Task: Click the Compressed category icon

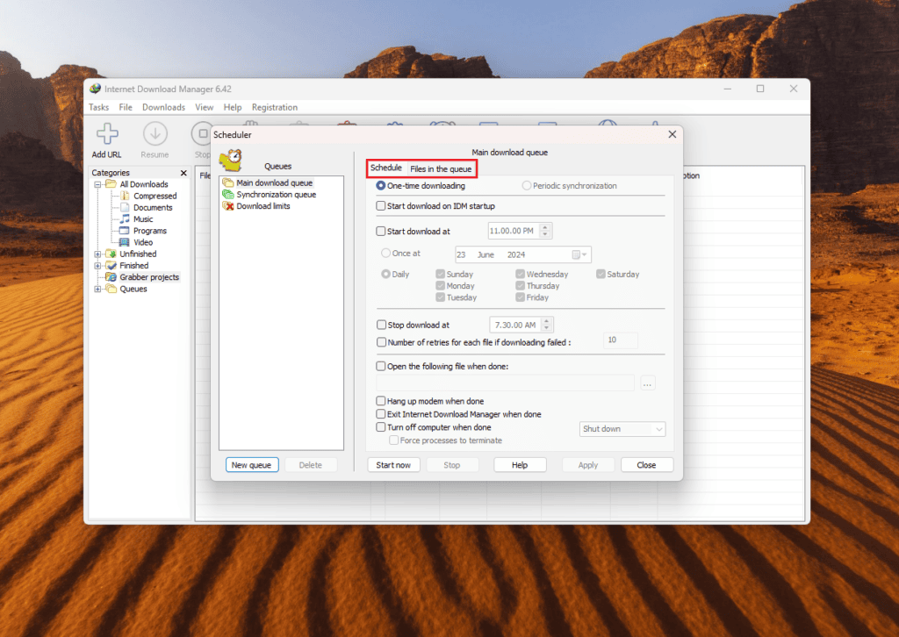Action: tap(125, 196)
